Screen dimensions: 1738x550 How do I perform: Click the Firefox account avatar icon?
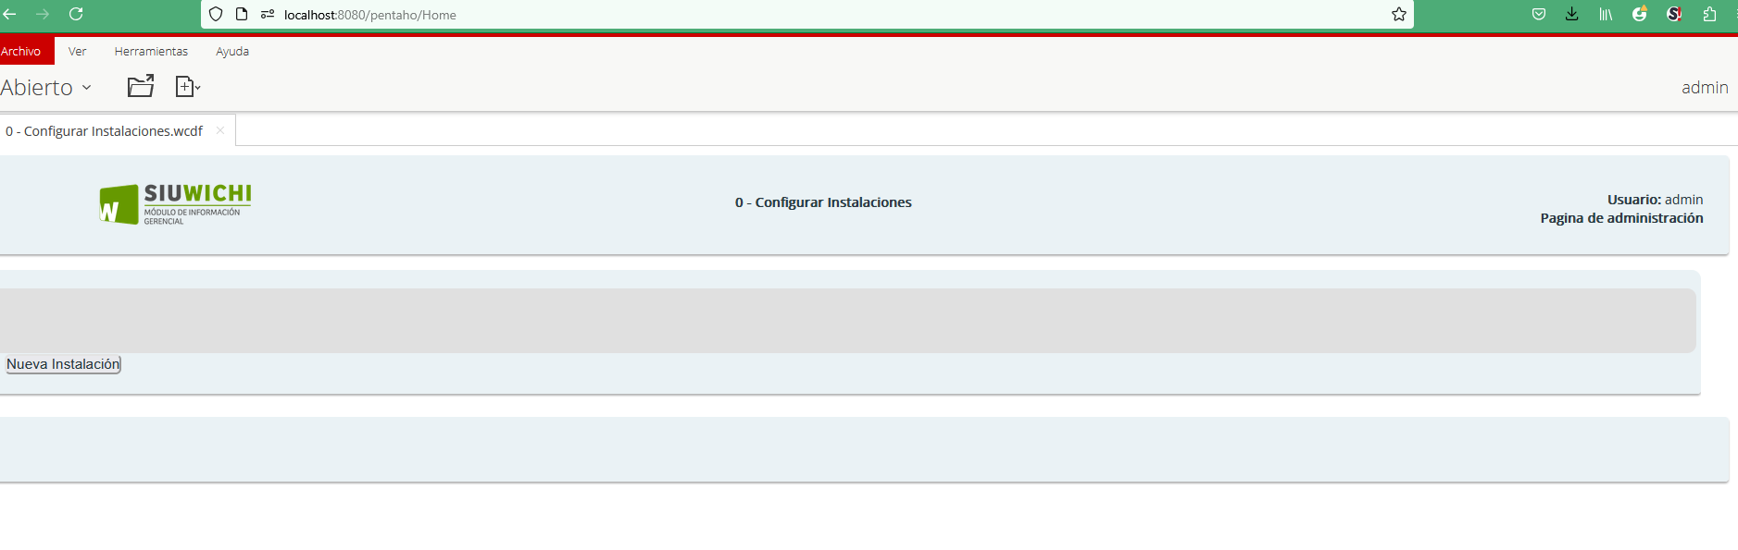click(1640, 14)
